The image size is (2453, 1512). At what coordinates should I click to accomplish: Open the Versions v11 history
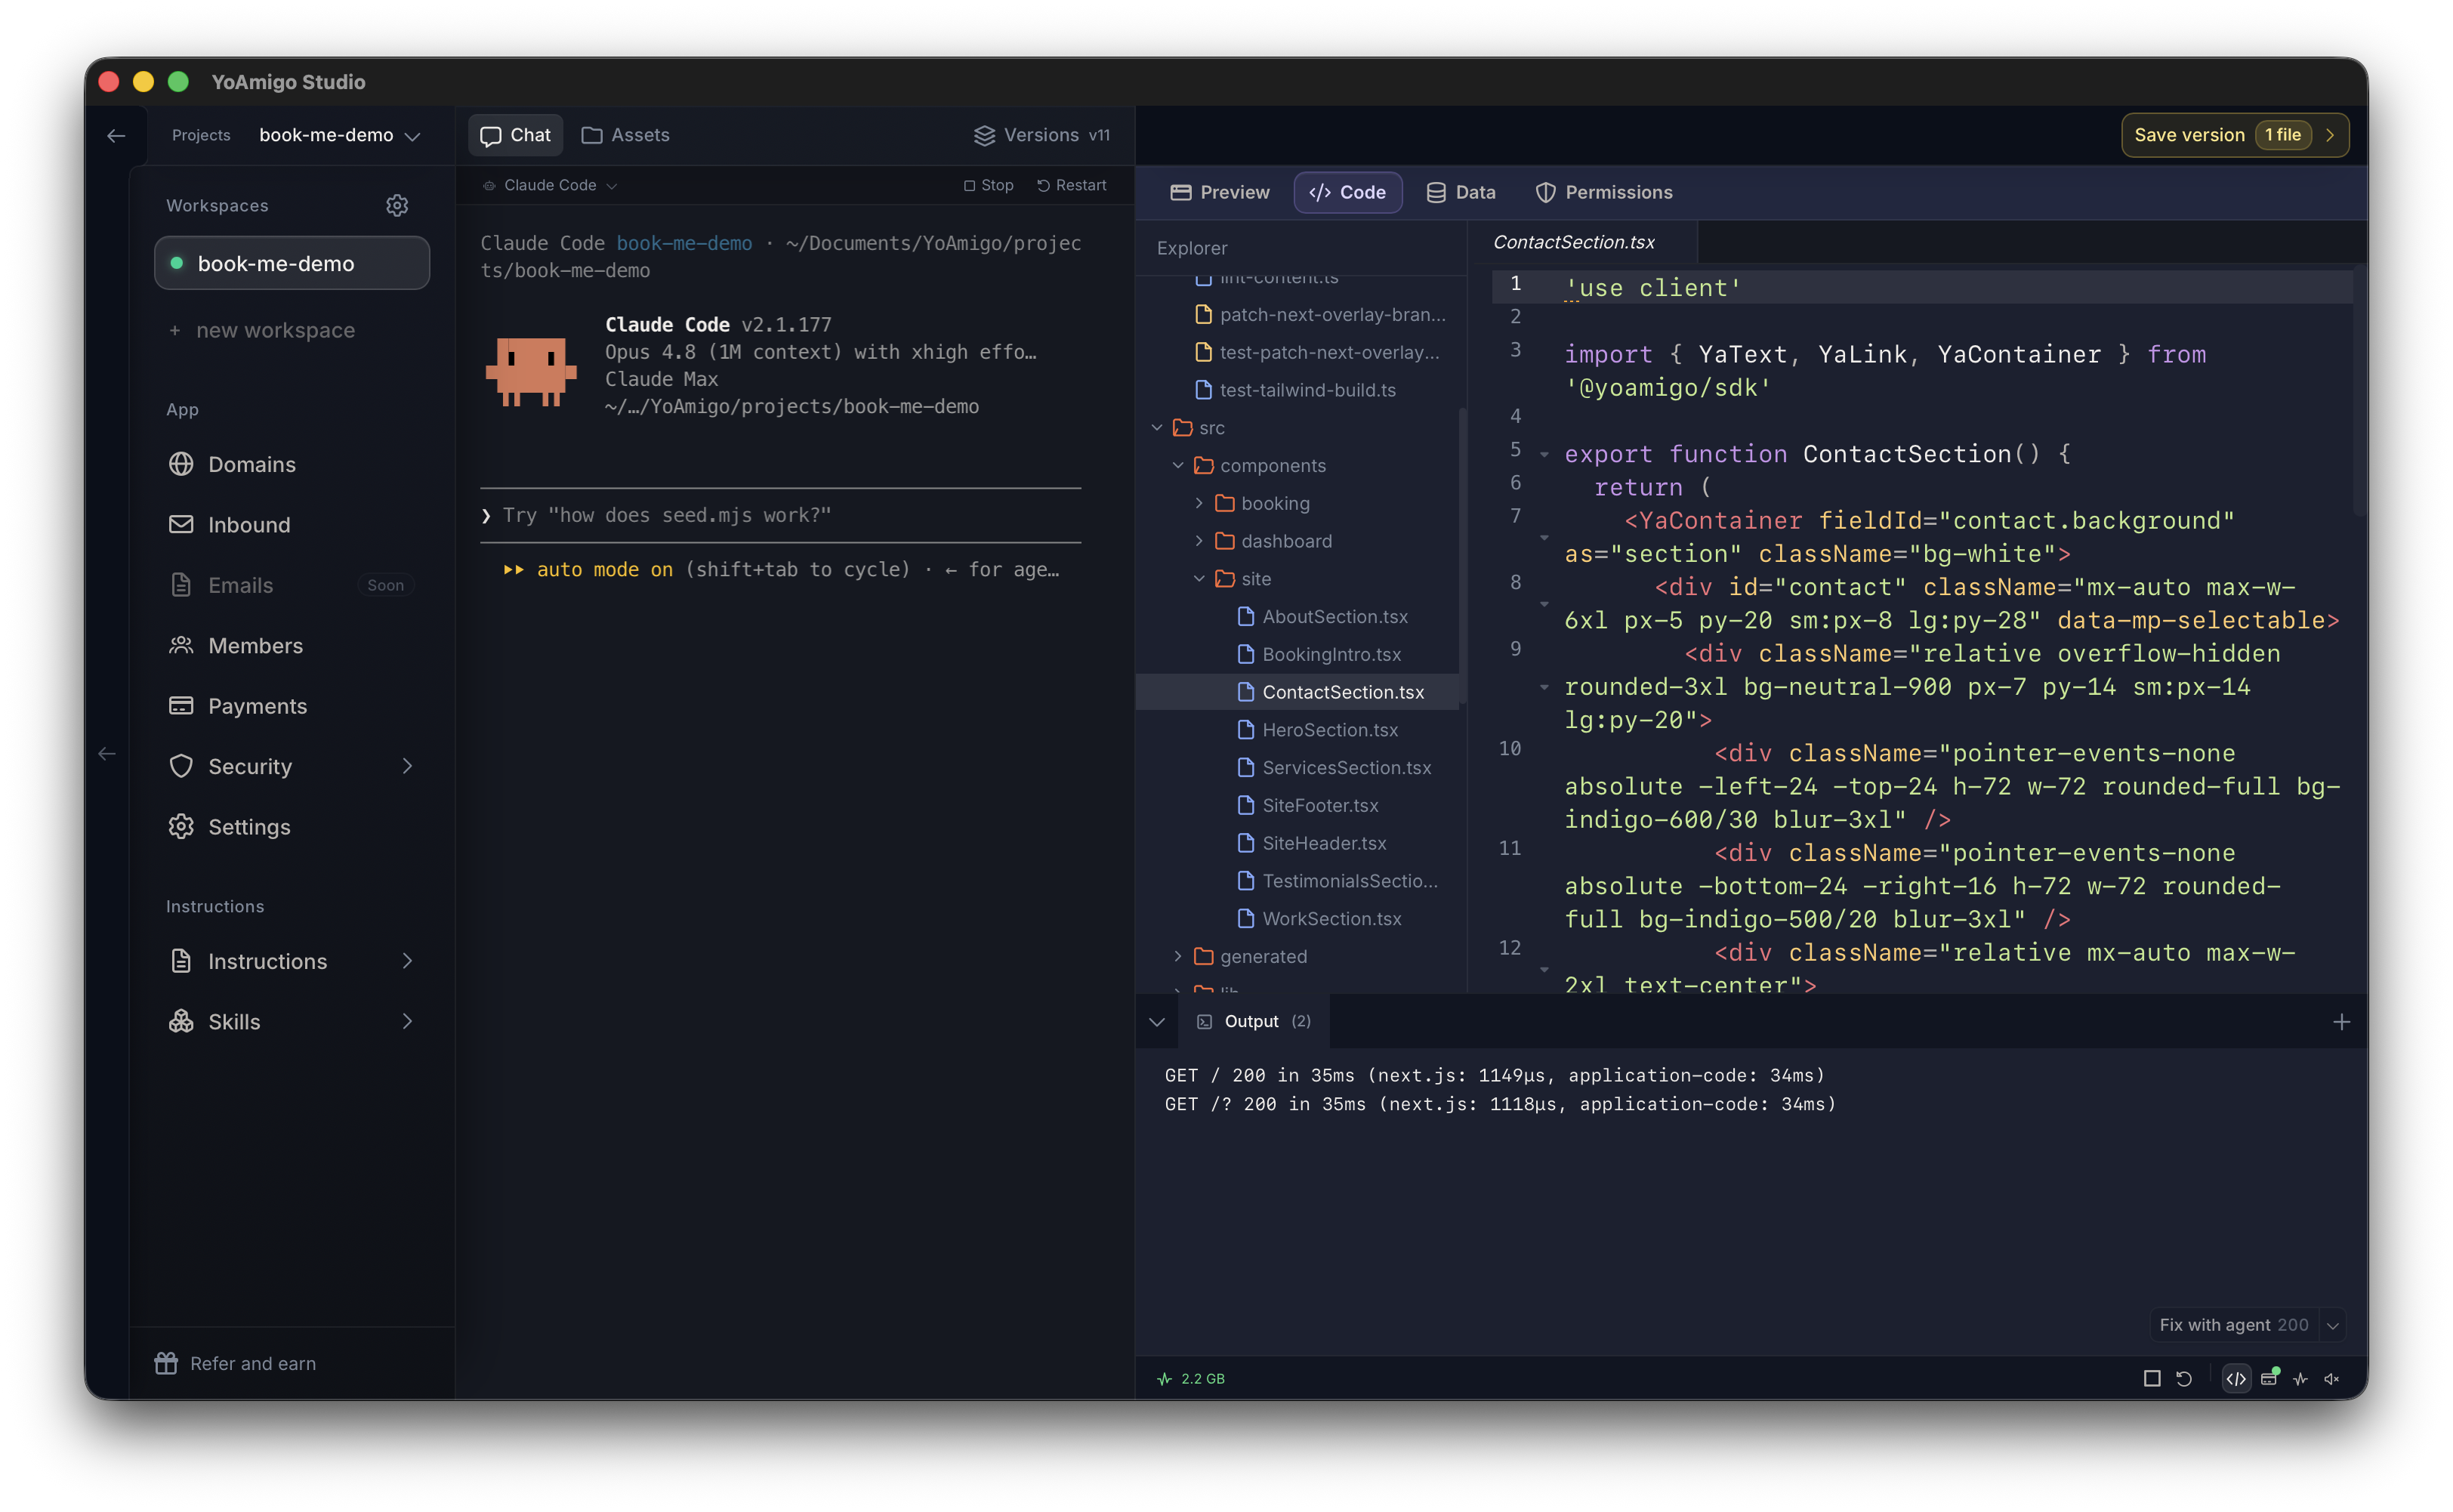[1041, 135]
